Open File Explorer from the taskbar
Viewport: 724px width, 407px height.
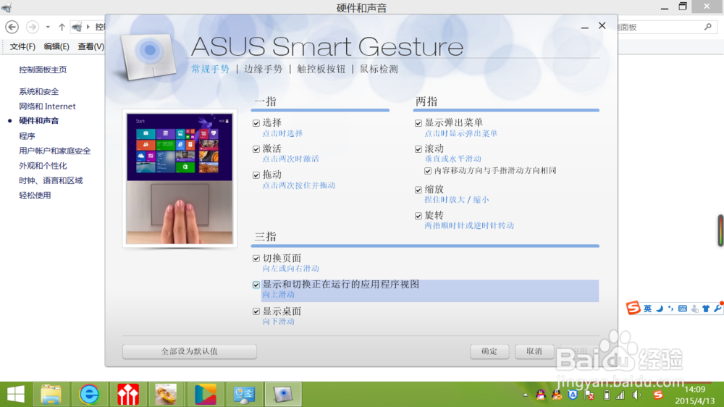tap(51, 394)
